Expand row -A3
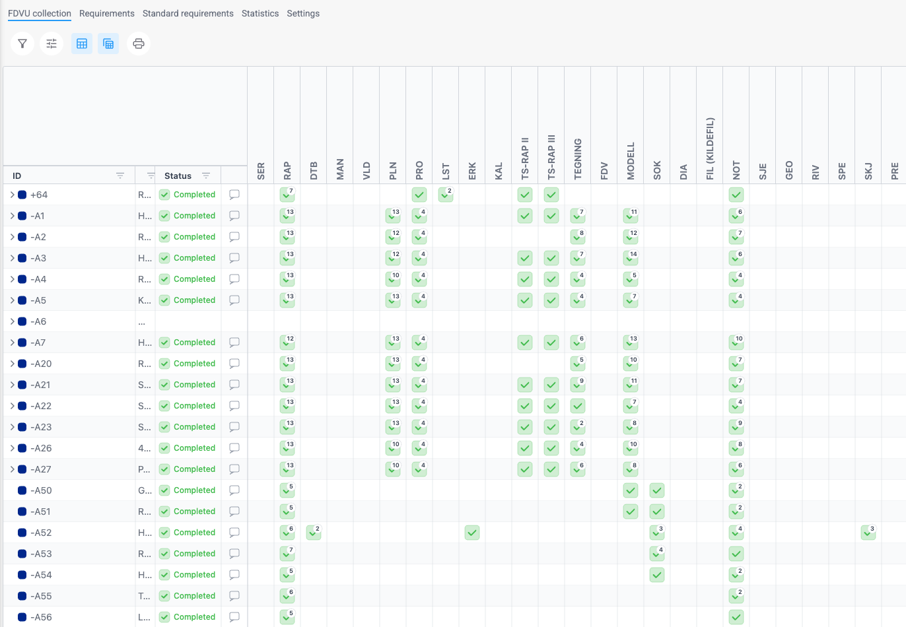 [x=12, y=258]
